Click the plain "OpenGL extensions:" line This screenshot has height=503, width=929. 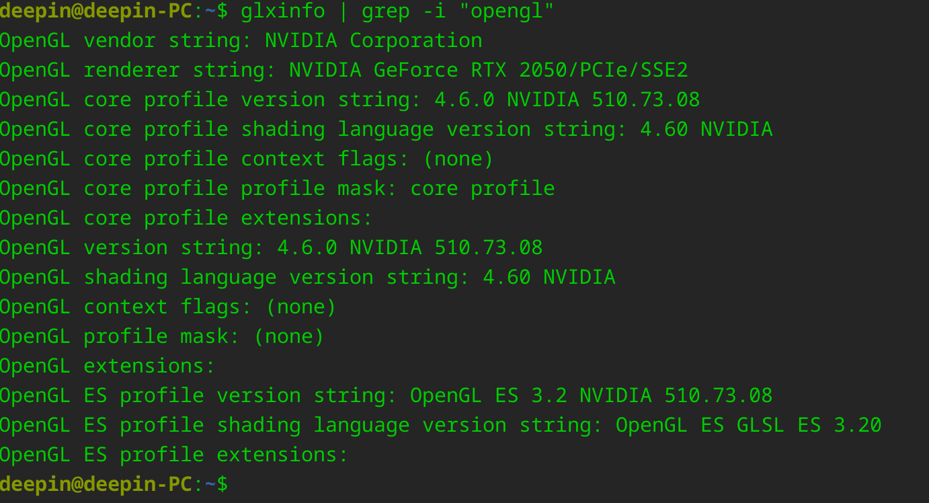tap(108, 366)
